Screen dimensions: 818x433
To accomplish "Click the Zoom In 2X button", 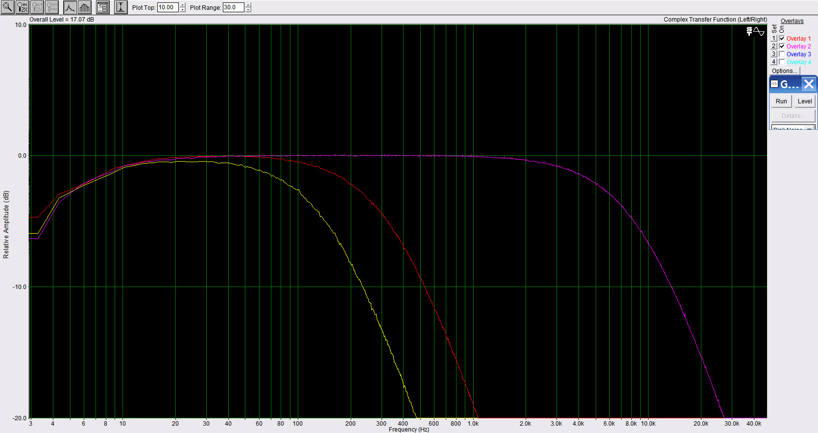I will point(23,7).
